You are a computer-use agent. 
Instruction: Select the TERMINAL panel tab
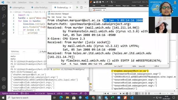[x=15, y=51]
